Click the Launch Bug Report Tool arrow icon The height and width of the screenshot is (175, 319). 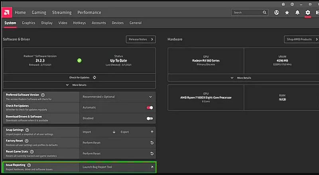coord(152,167)
